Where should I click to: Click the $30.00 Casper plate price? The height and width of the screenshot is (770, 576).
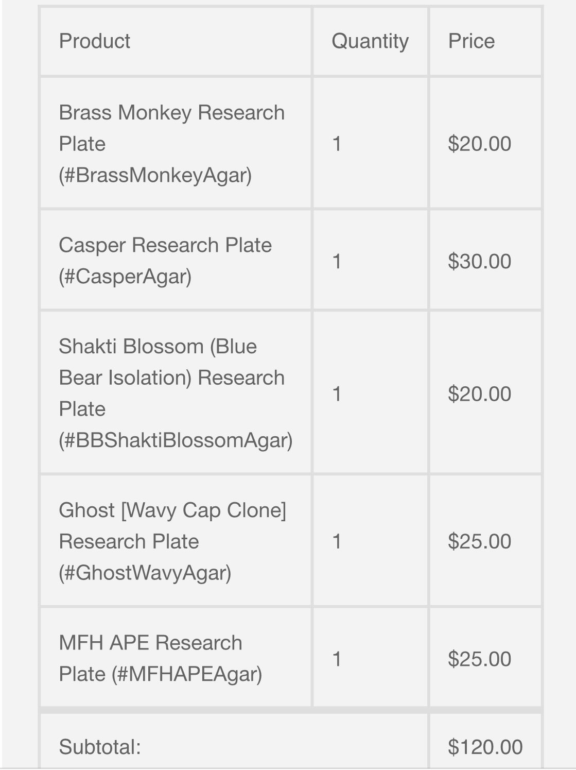click(x=479, y=261)
